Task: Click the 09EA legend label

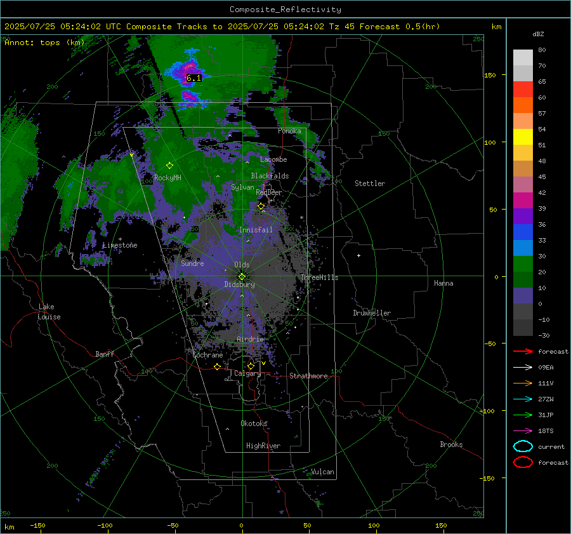Action: click(546, 368)
